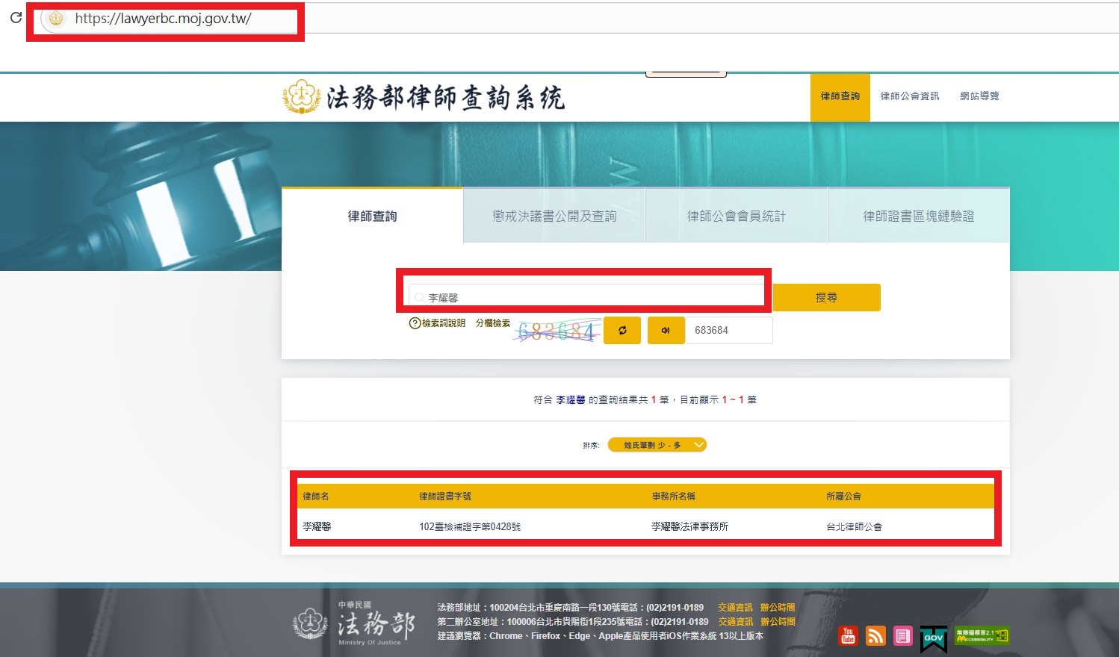Refresh the captcha image
This screenshot has height=657, width=1119.
(622, 330)
